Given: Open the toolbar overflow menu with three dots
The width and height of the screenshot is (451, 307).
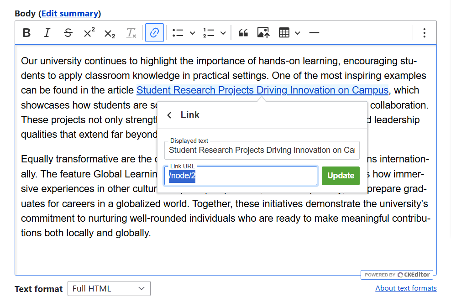Looking at the screenshot, I should (424, 32).
